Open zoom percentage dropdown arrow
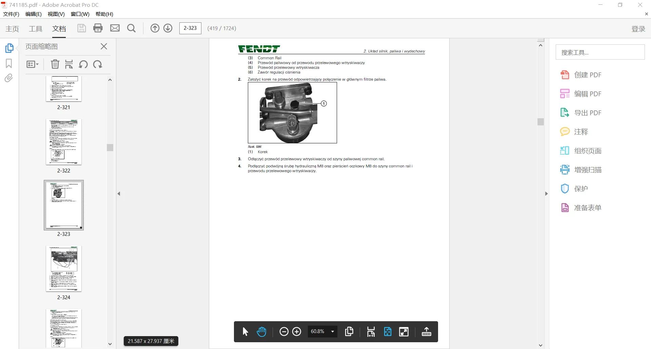This screenshot has height=349, width=651. pyautogui.click(x=333, y=331)
